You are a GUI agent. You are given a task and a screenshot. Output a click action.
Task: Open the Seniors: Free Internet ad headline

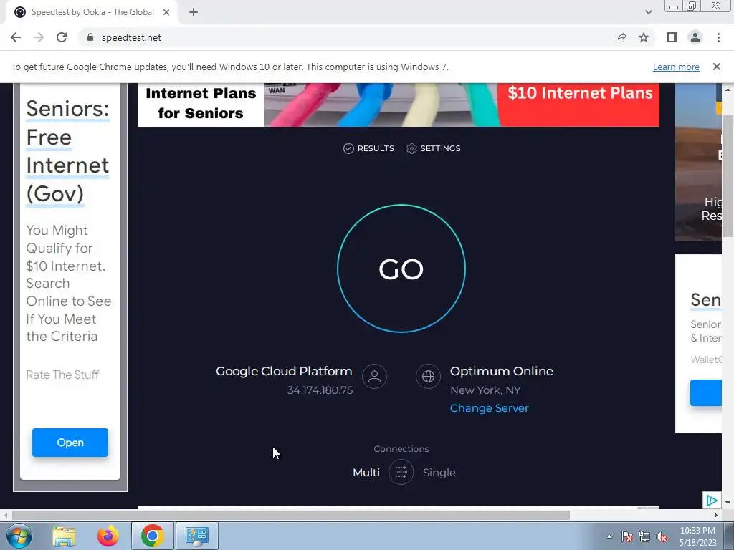pyautogui.click(x=68, y=151)
